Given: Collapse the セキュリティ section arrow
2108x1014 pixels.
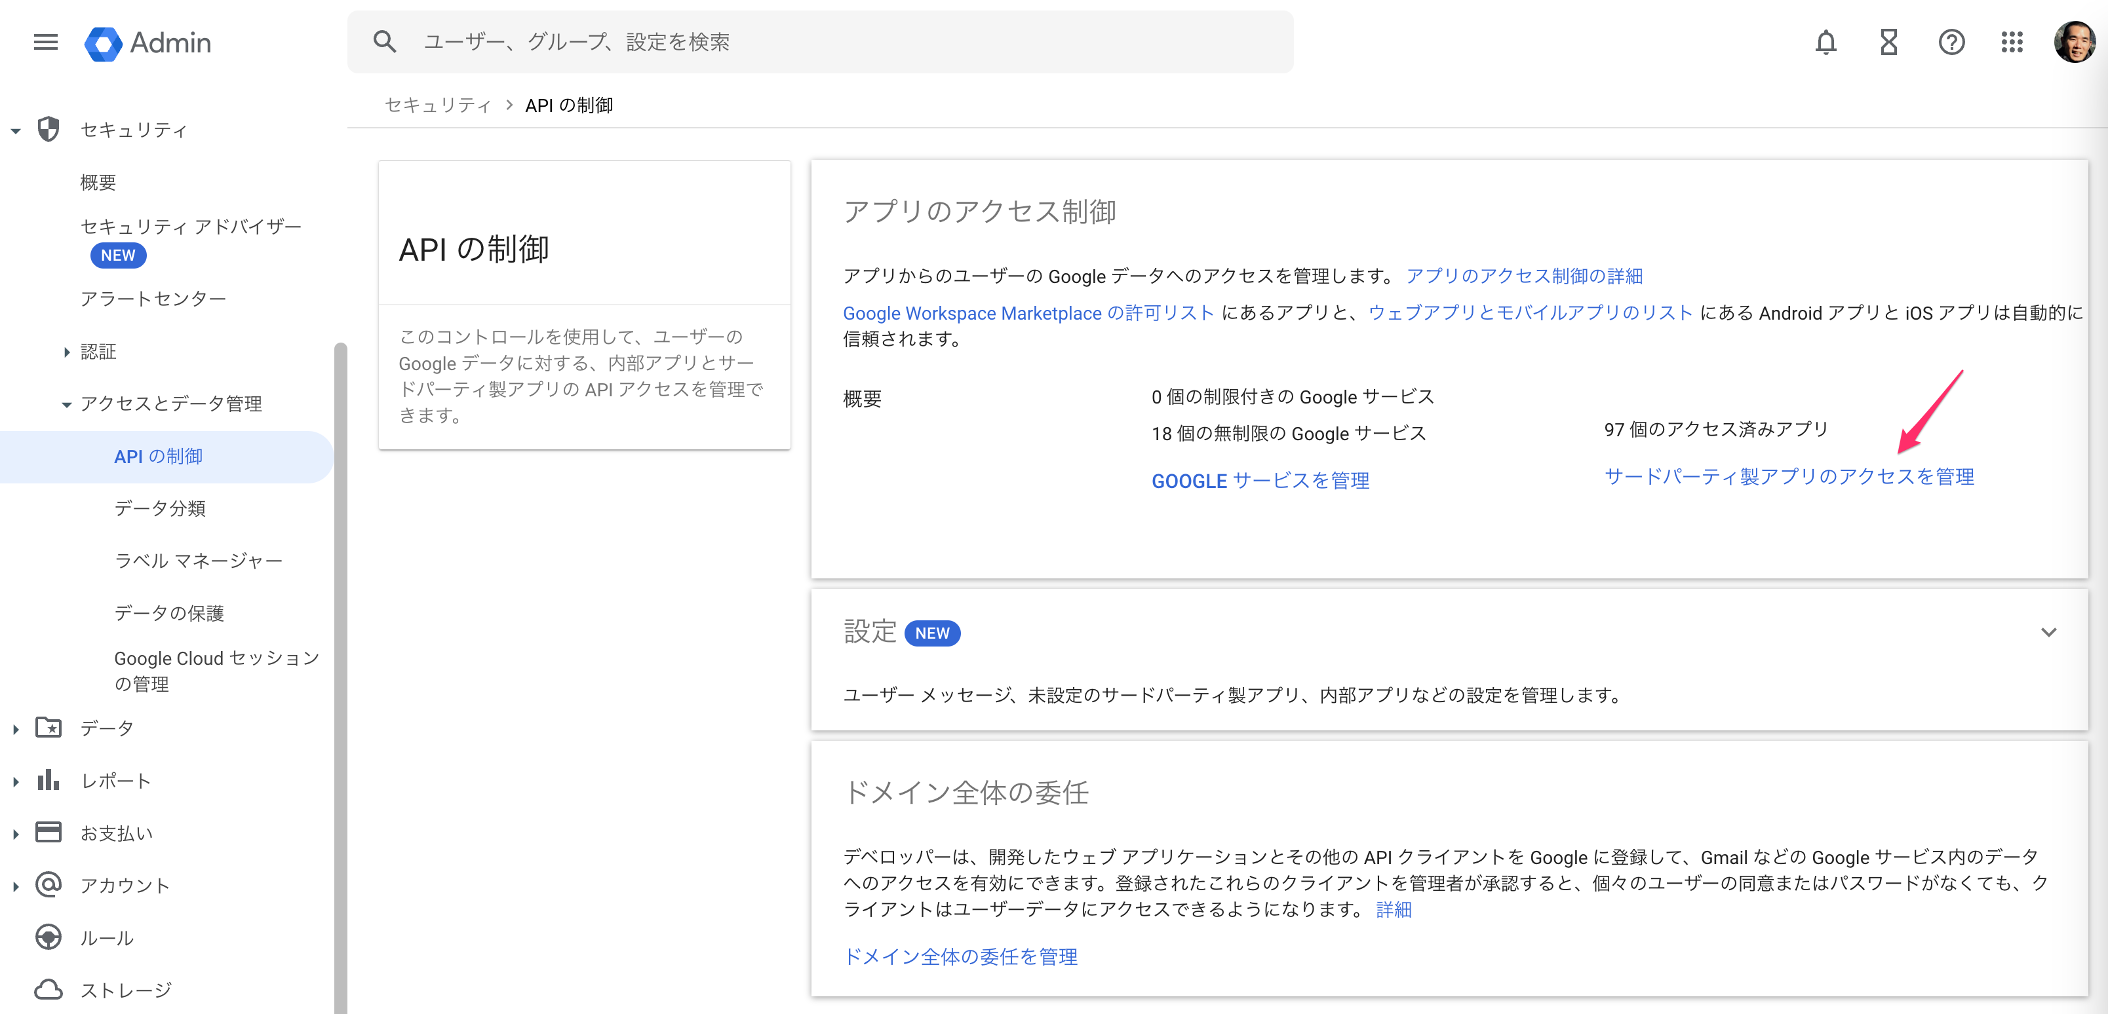Looking at the screenshot, I should (x=16, y=130).
